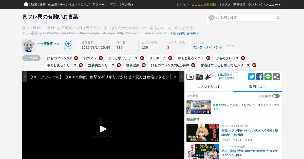
Task: Click ログイン link
Action: click(183, 5)
